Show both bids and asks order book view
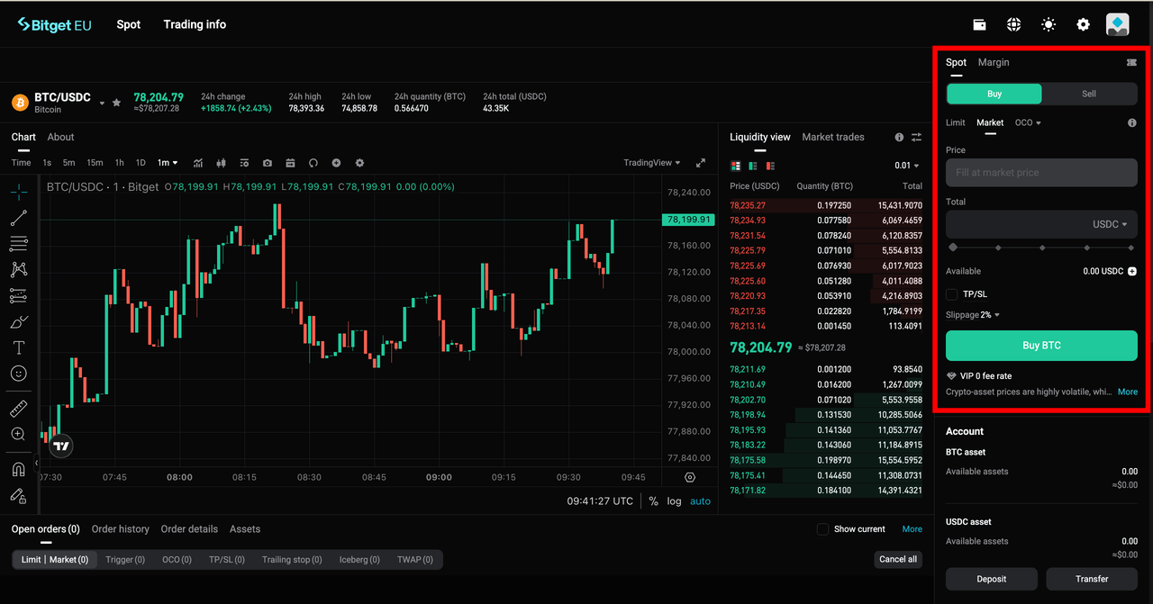This screenshot has width=1153, height=604. click(x=736, y=166)
